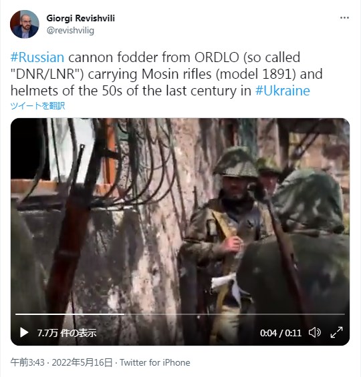Click the Giorgi Revishvili display name
The width and height of the screenshot is (361, 377).
(x=80, y=18)
